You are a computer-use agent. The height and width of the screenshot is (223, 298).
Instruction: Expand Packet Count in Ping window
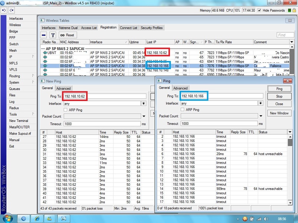[261, 116]
